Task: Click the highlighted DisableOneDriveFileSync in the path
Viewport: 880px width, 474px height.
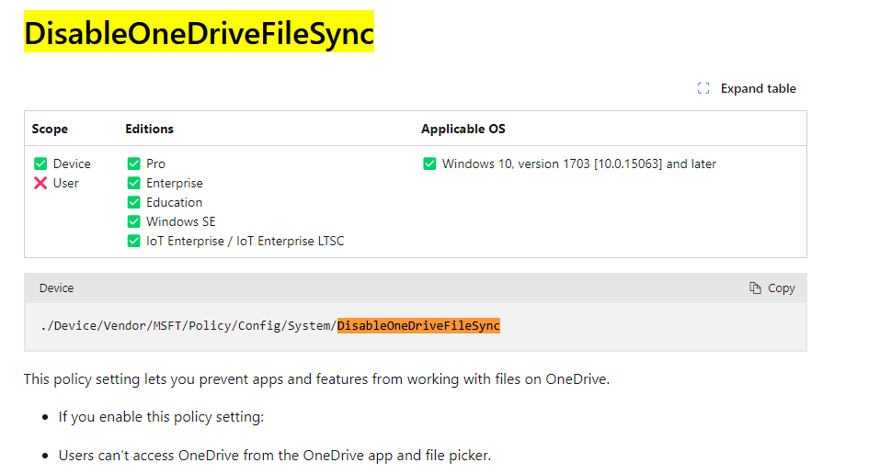Action: click(418, 326)
